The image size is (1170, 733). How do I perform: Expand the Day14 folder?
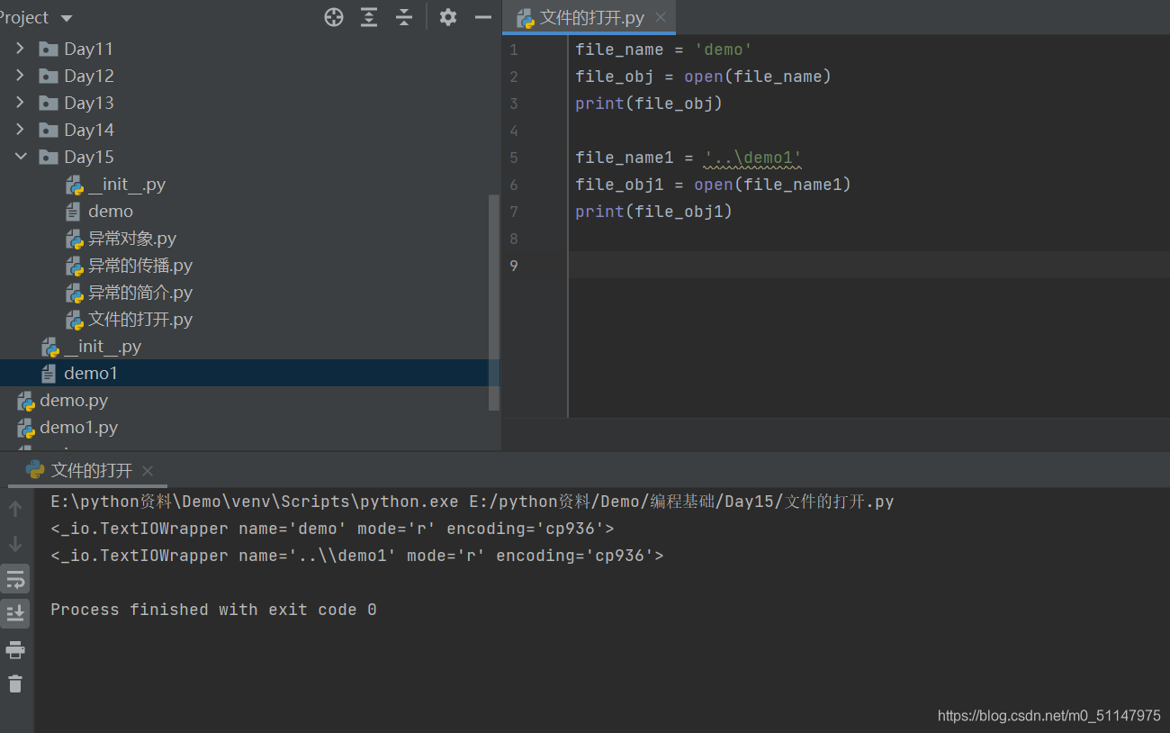(x=20, y=130)
